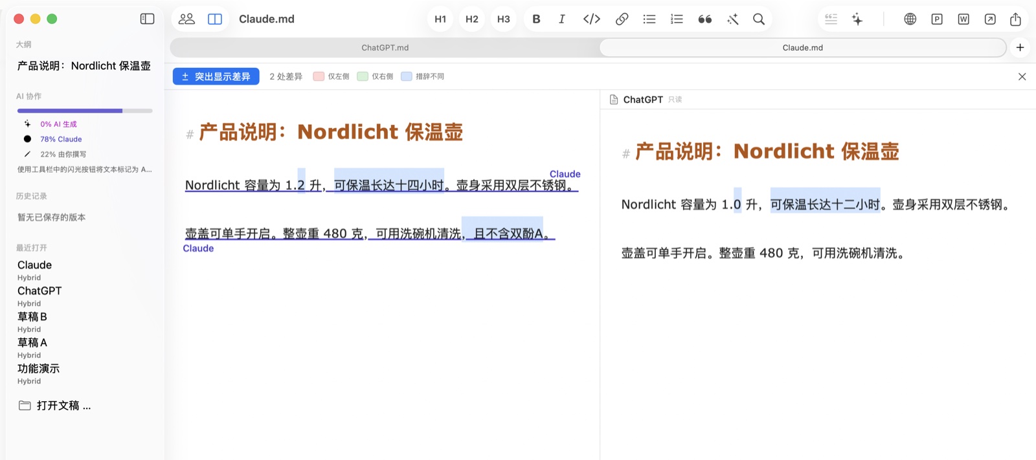Click the ChatGPT document icon in right pane header
Viewport: 1036px width, 460px height.
[x=614, y=100]
